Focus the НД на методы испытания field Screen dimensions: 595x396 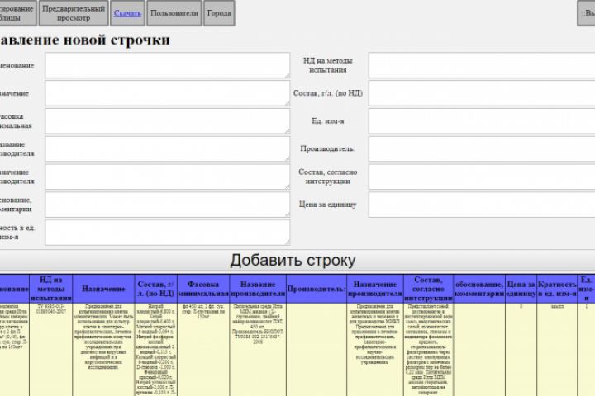[x=482, y=65]
